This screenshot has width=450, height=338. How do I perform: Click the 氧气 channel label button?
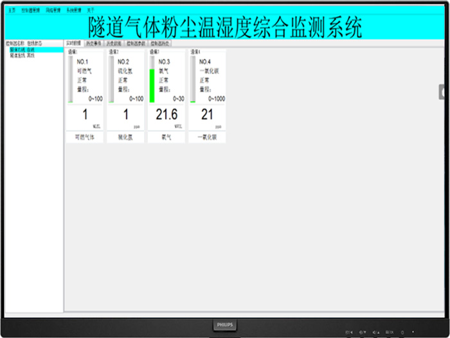(x=166, y=137)
